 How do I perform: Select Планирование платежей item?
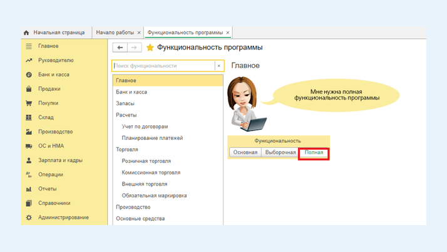(x=168, y=138)
